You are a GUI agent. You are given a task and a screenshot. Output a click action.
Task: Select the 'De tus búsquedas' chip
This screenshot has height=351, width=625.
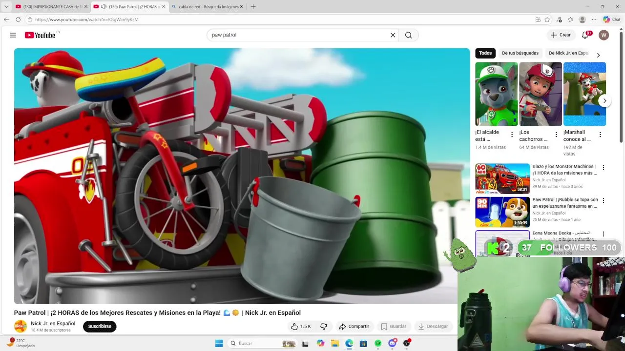[520, 53]
